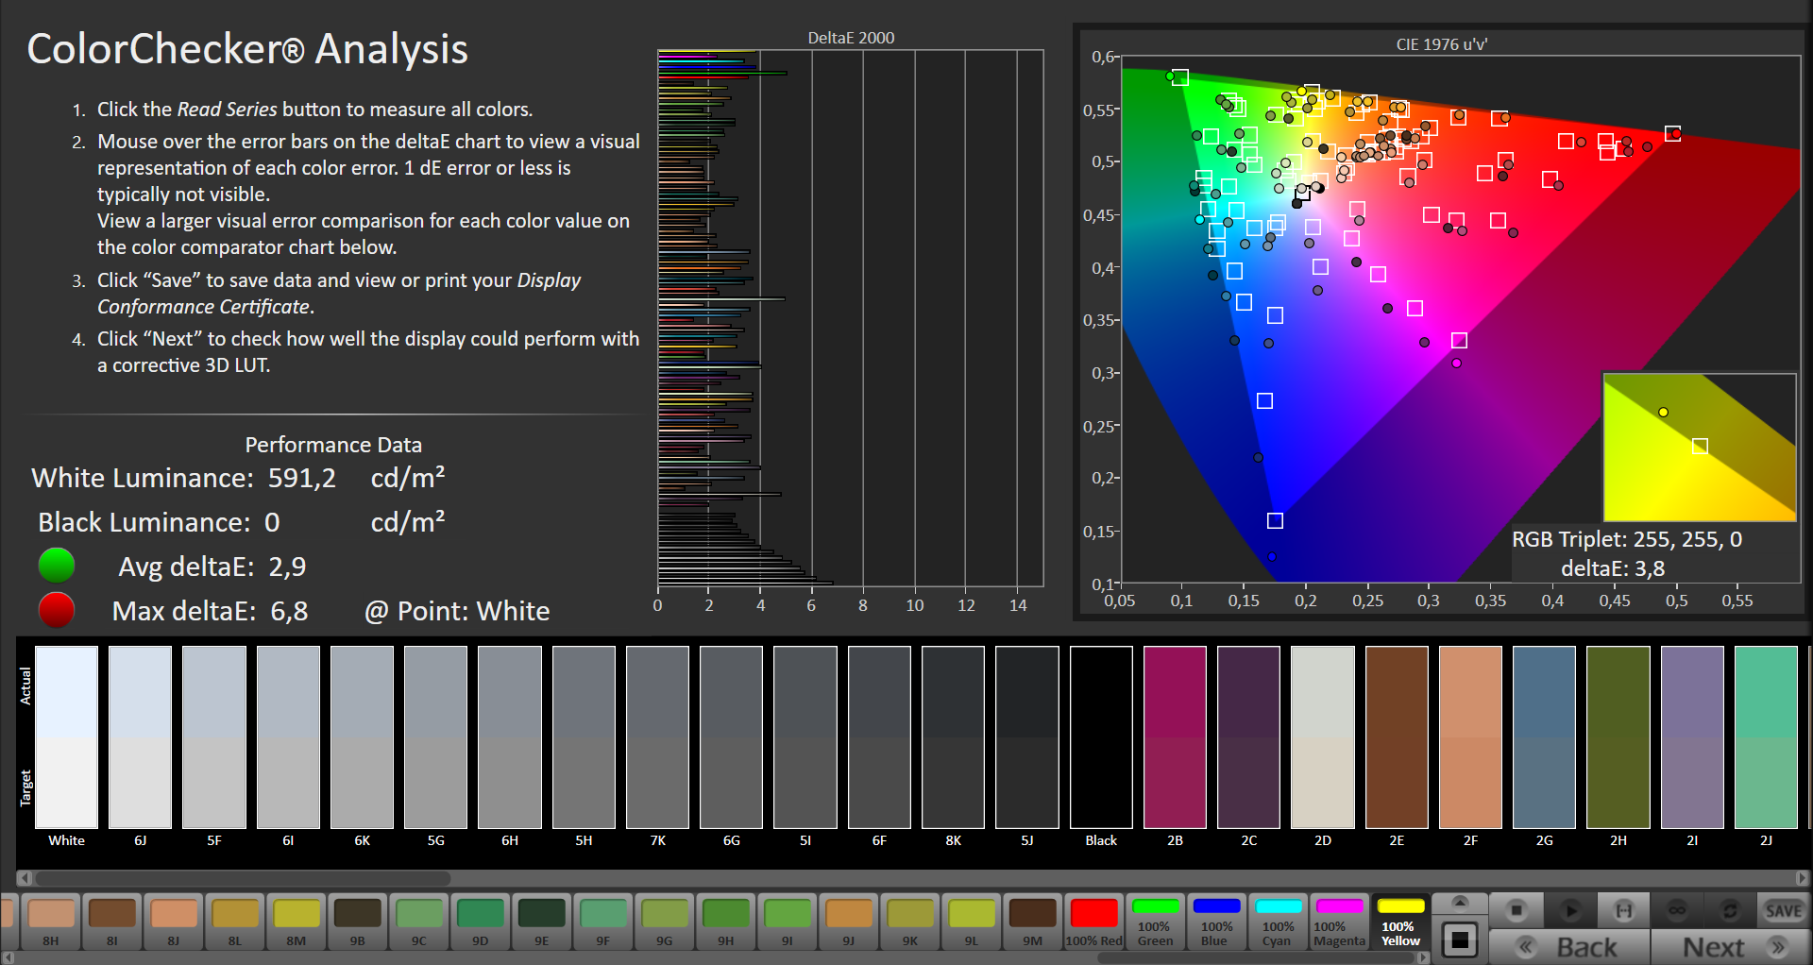Click the White Luminance value 591,2
Viewport: 1813px width, 965px height.
pyautogui.click(x=302, y=479)
